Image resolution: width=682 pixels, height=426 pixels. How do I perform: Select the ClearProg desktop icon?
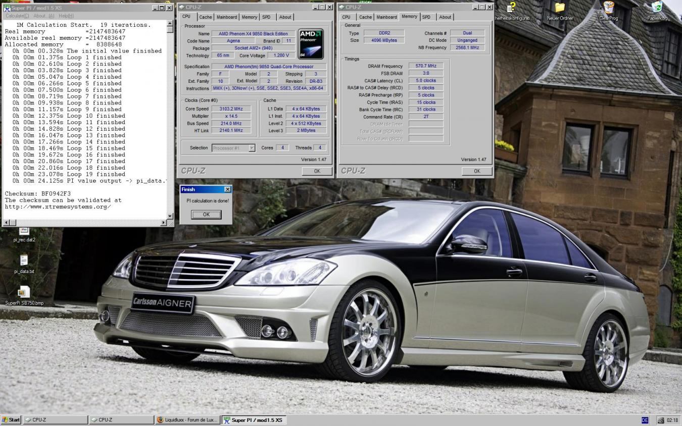coord(609,11)
